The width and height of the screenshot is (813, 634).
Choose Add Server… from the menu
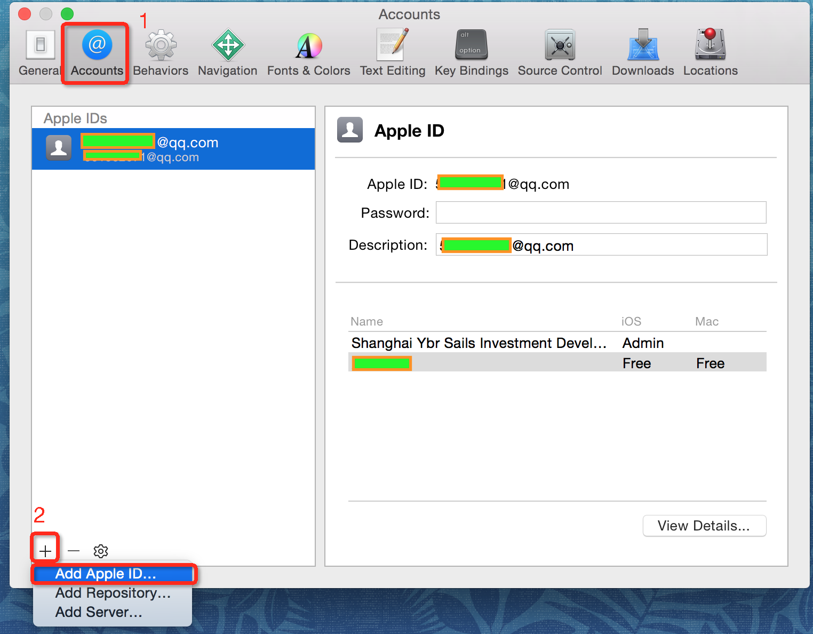(x=113, y=612)
